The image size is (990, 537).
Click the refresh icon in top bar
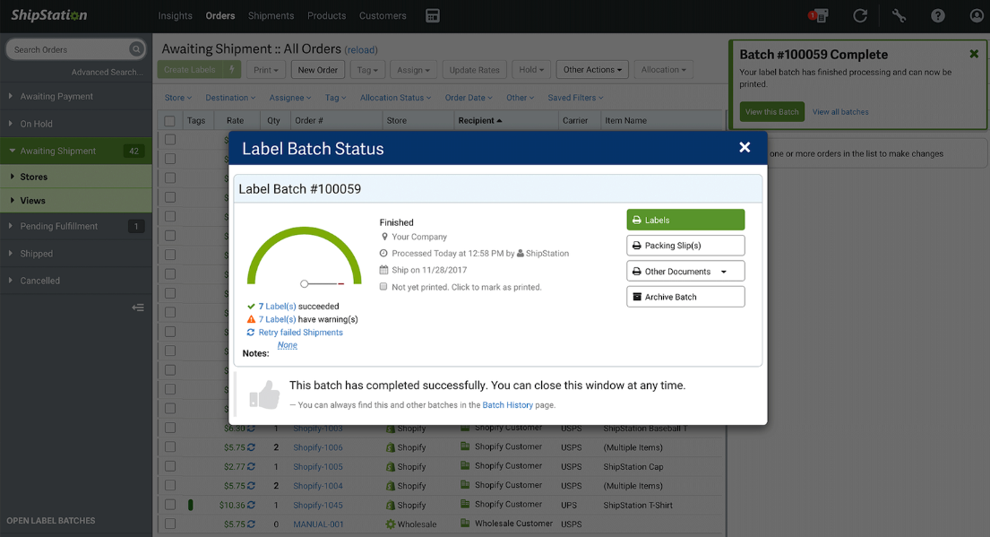(860, 16)
